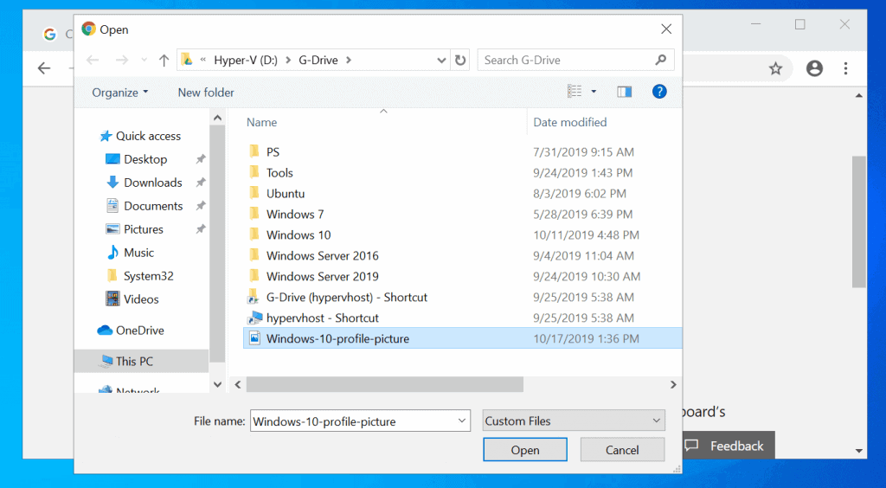Viewport: 886px width, 488px height.
Task: Click chevron after G-Drive in path
Action: pyautogui.click(x=349, y=60)
